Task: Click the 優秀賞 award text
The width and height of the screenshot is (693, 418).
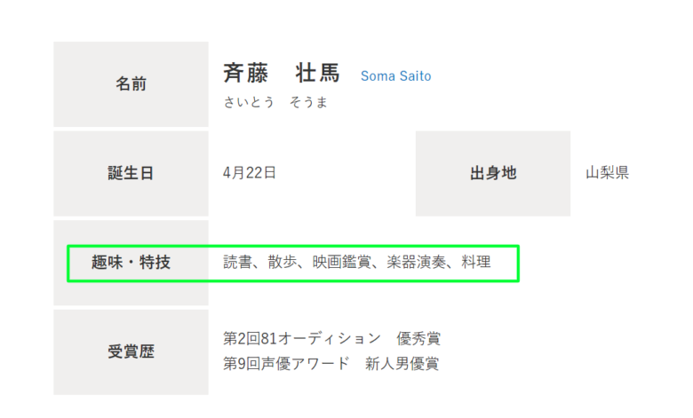Action: [x=418, y=338]
